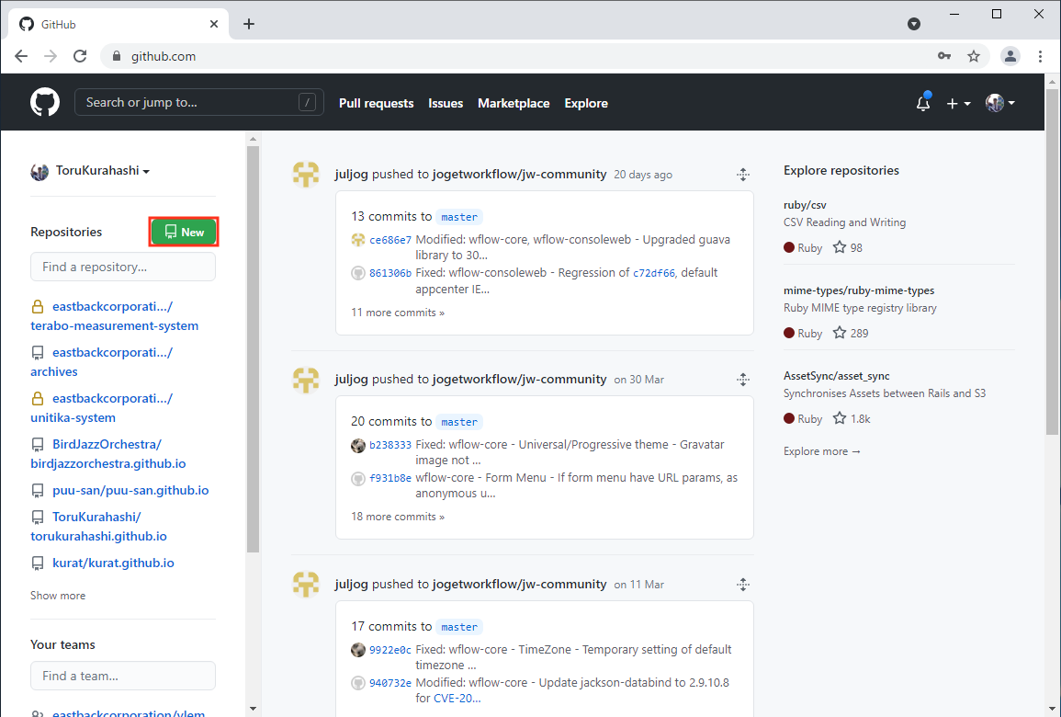Viewport: 1061px width, 717px height.
Task: Click master branch tag in 20 commits card
Action: (x=459, y=422)
